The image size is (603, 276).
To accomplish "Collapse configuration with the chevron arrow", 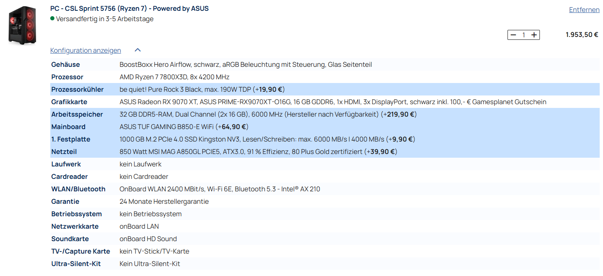I will (138, 50).
